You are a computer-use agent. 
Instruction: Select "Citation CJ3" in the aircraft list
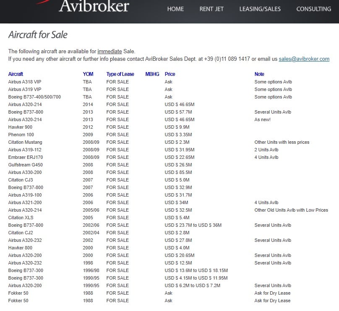[21, 180]
